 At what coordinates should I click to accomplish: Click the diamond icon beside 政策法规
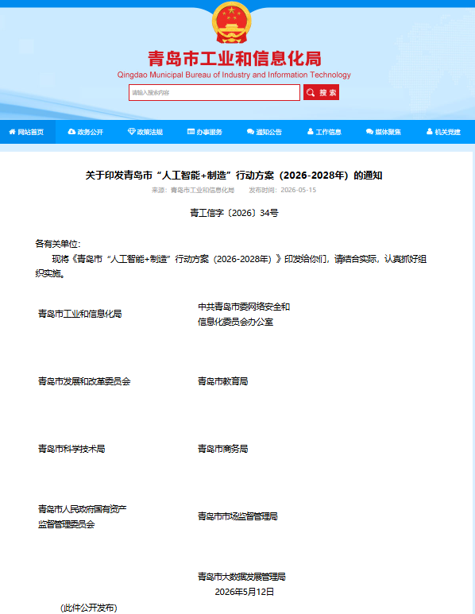[132, 132]
